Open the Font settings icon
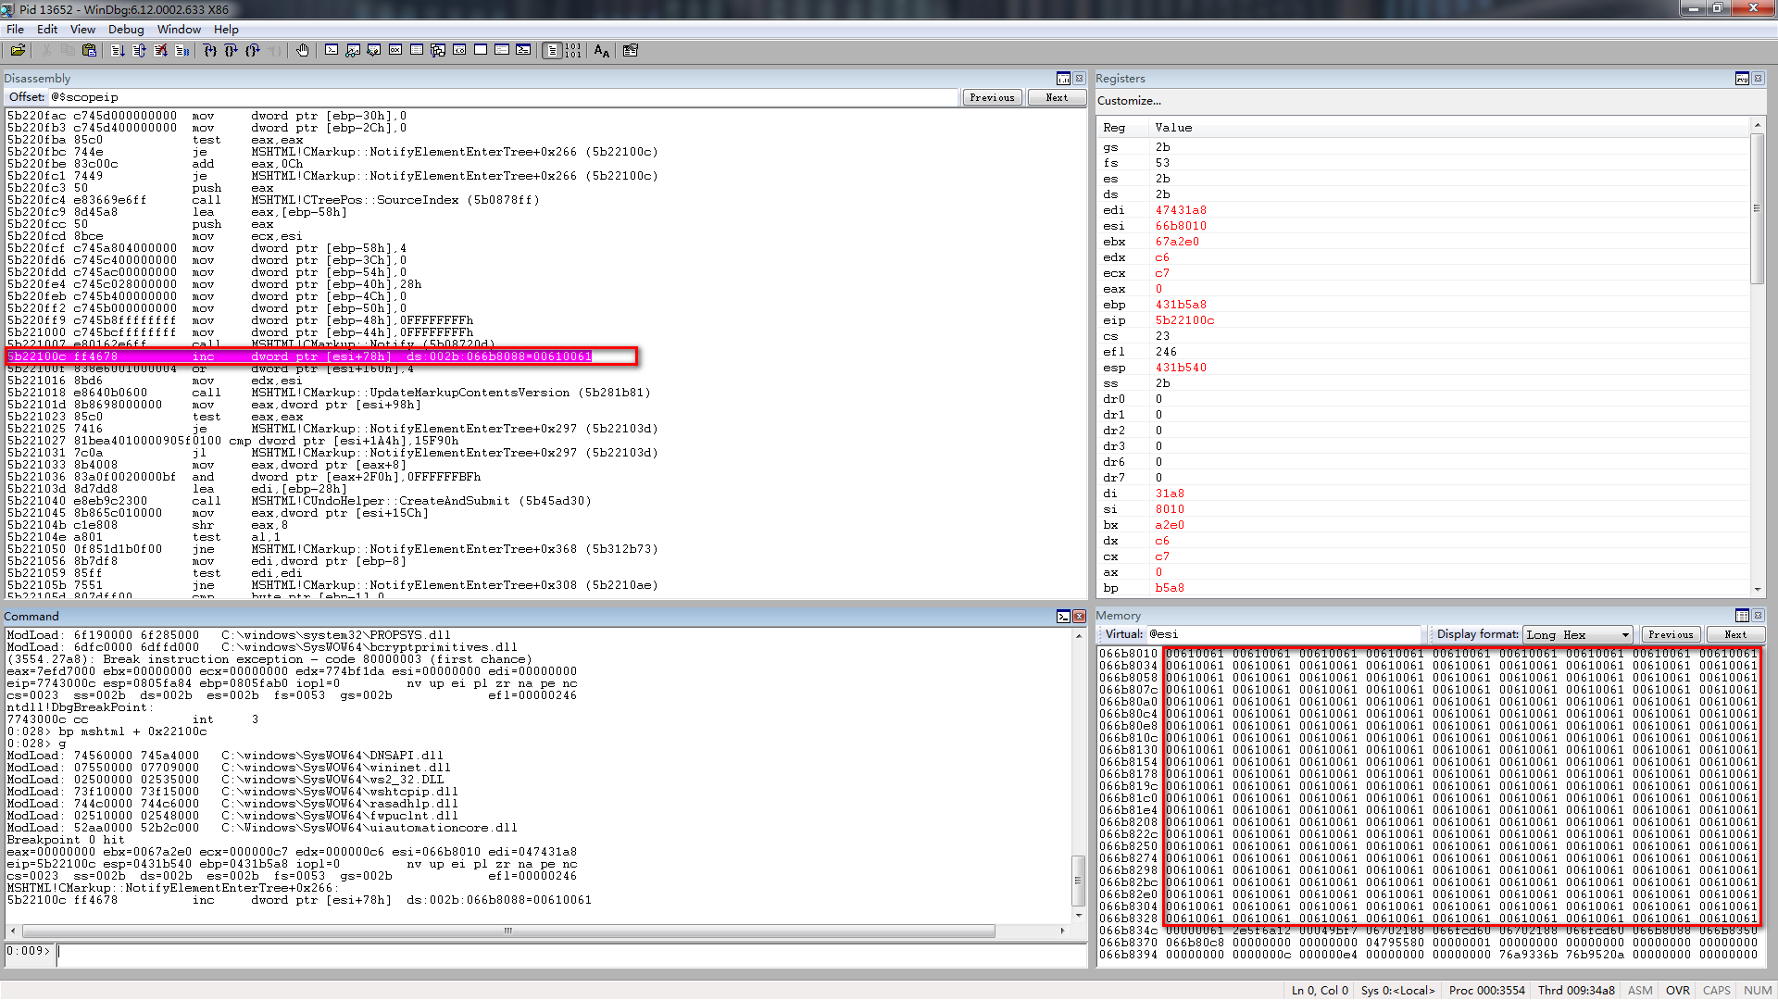Viewport: 1778px width, 1000px height. pos(602,51)
